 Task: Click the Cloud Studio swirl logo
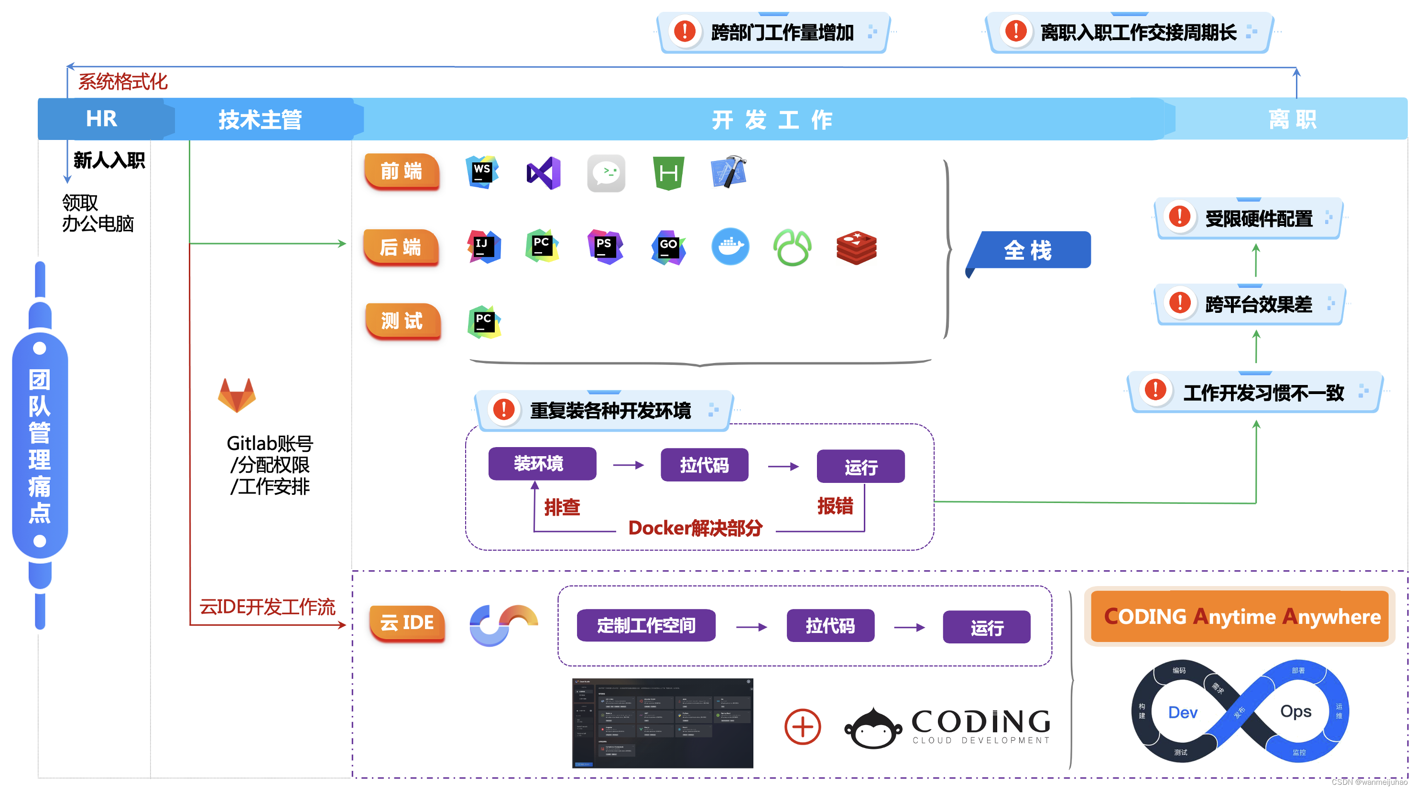(x=504, y=625)
